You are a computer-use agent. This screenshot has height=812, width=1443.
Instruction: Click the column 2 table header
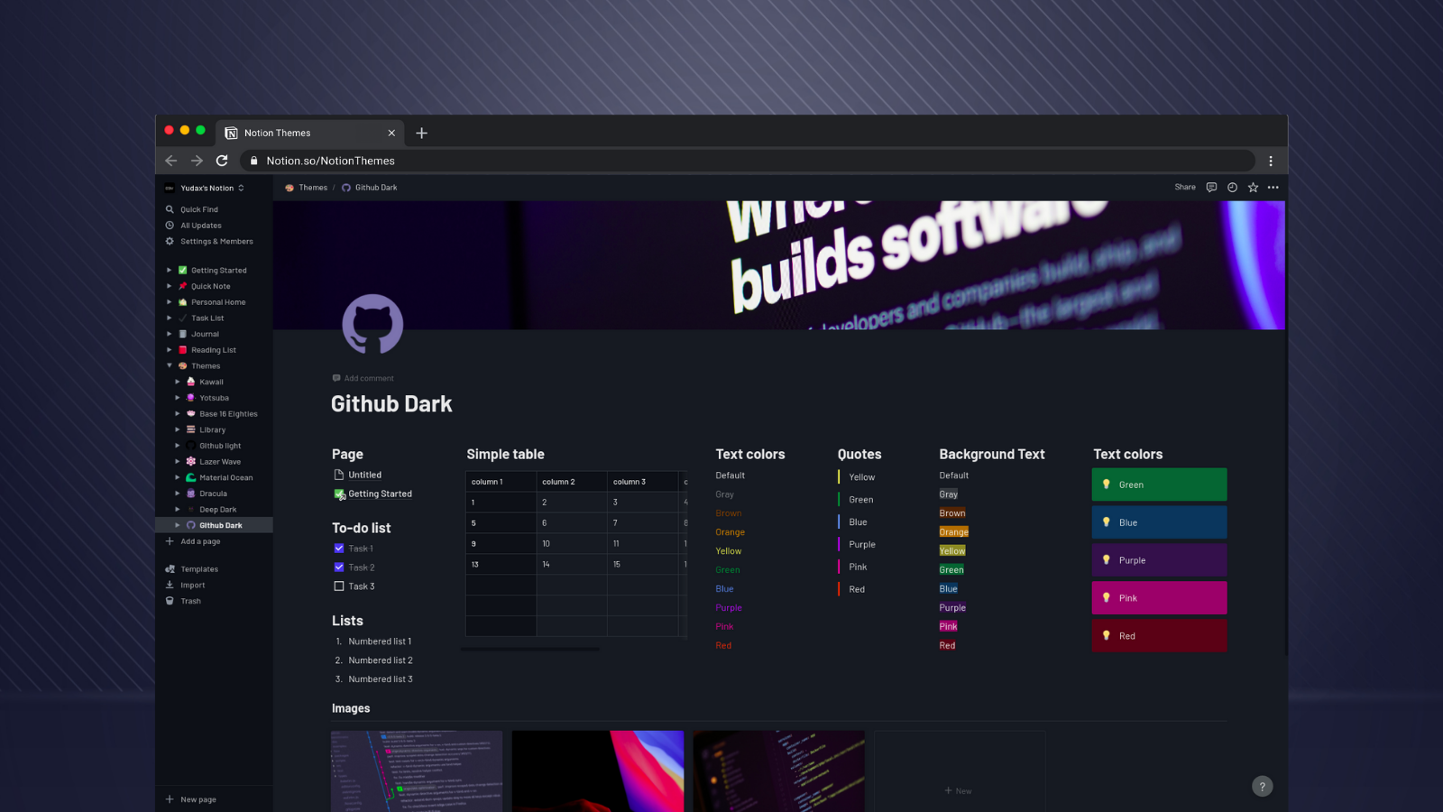coord(572,482)
